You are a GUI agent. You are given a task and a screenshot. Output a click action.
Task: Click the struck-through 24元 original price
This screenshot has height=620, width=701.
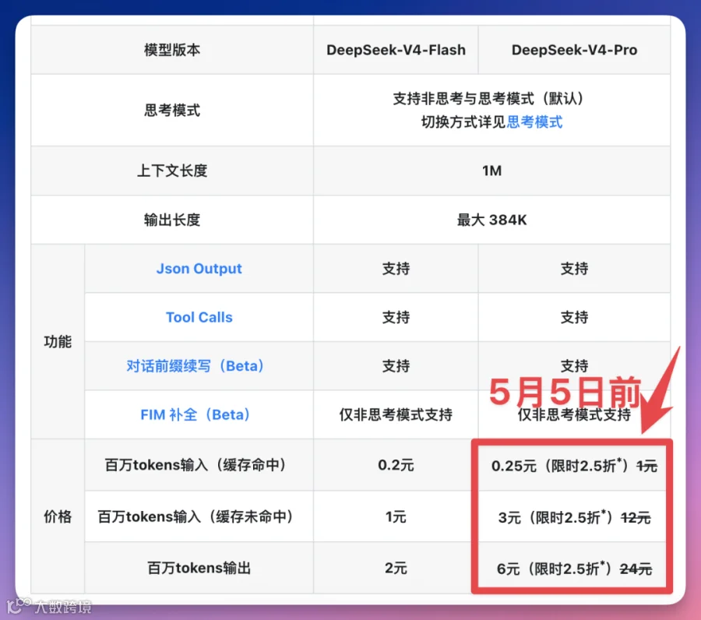tap(636, 569)
